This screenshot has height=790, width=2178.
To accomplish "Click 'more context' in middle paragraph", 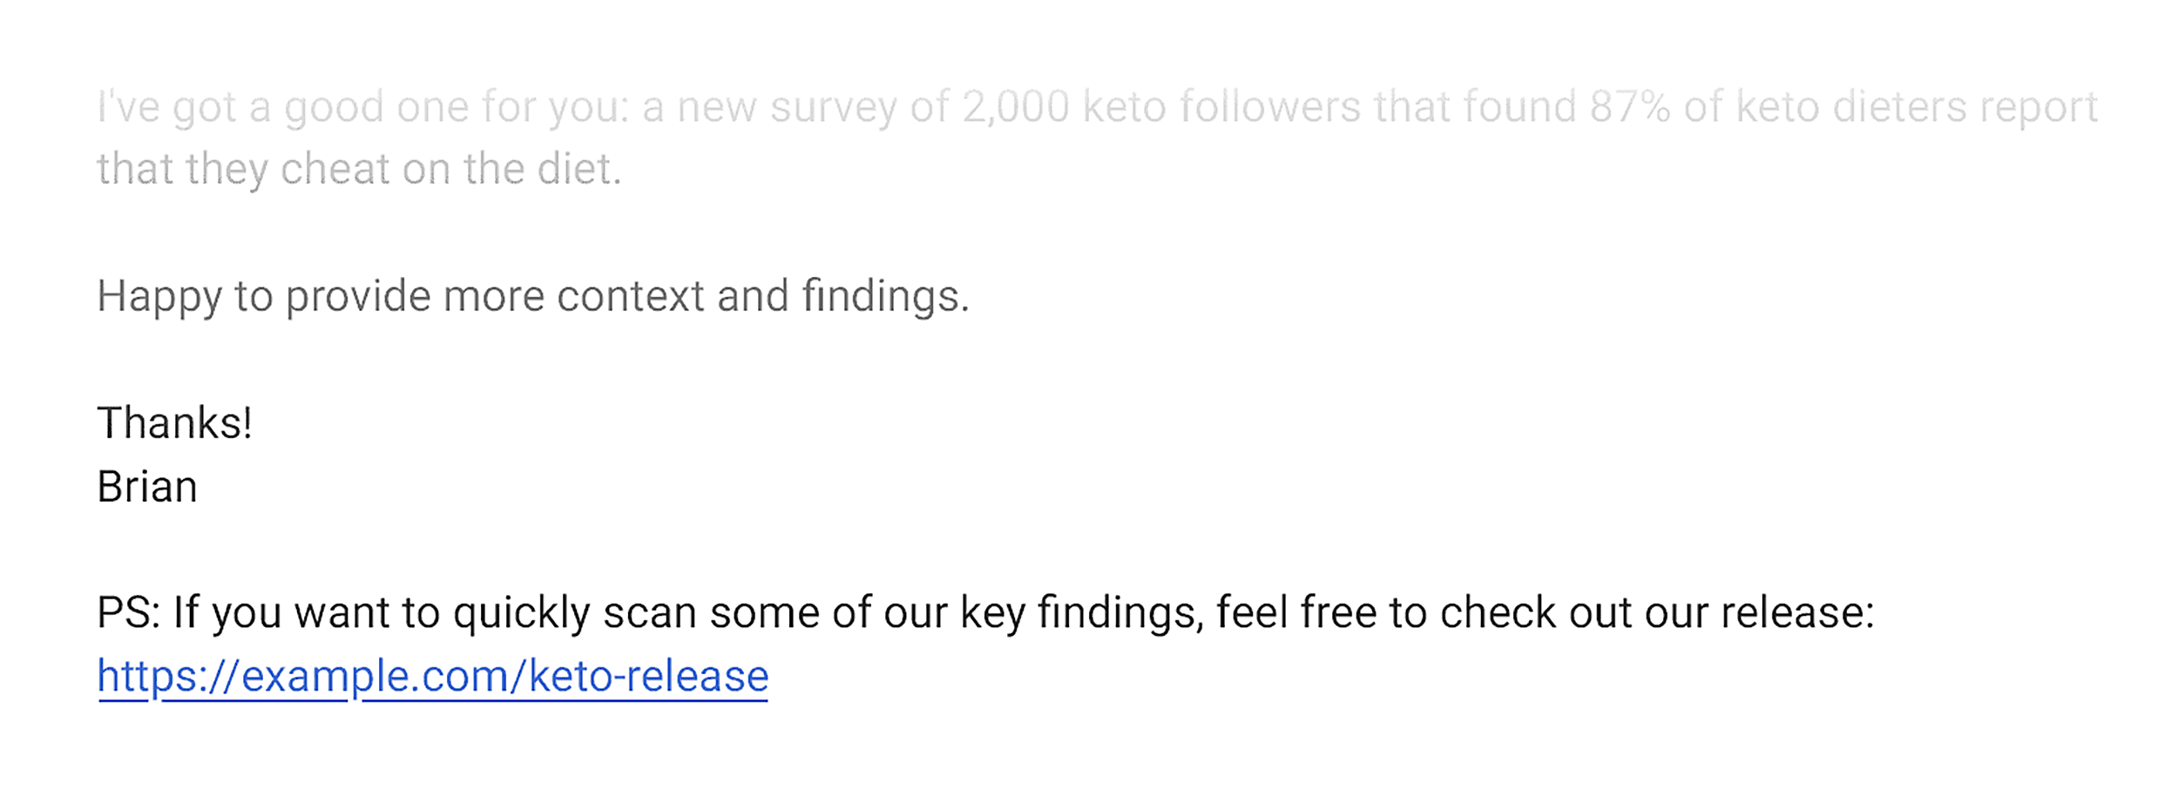I will pyautogui.click(x=573, y=297).
